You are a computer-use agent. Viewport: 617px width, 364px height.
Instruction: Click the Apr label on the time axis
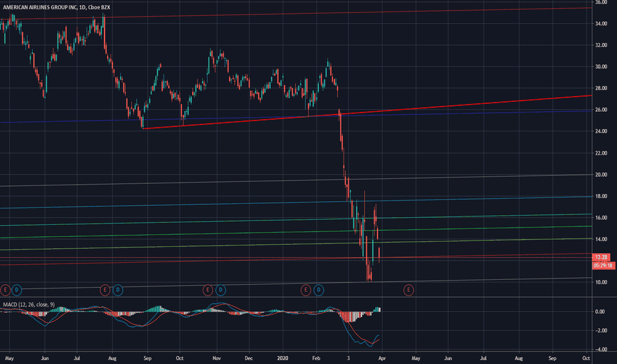tap(382, 358)
